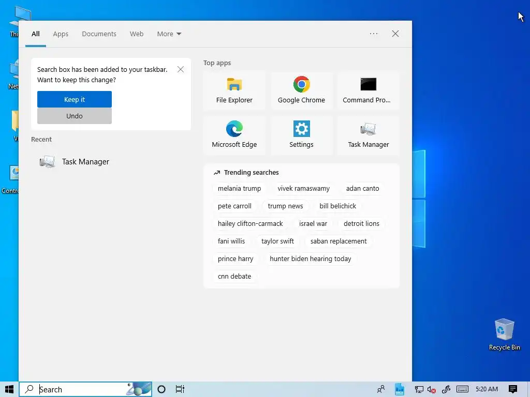Open Windows Ink Workspace pen icon

446,390
